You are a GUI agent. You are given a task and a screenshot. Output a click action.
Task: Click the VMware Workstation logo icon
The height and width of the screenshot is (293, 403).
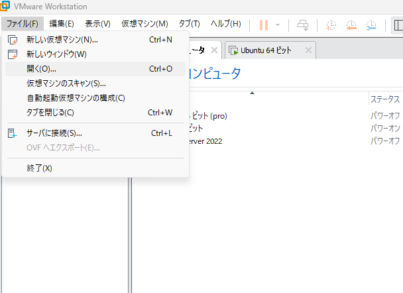click(5, 6)
